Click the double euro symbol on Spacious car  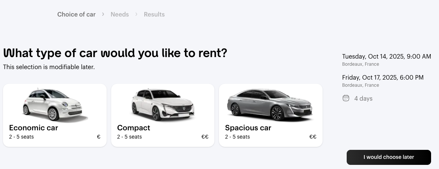coord(313,137)
